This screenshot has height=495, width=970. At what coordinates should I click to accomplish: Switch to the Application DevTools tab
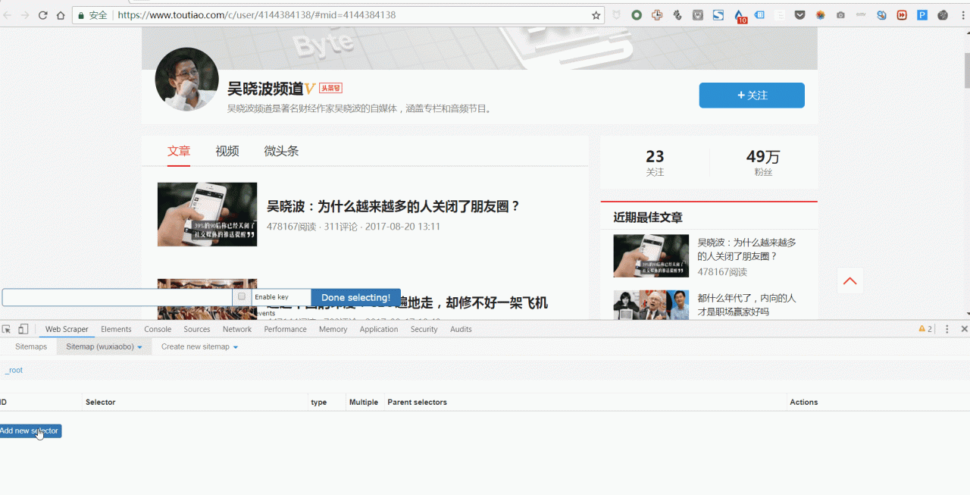pos(379,329)
